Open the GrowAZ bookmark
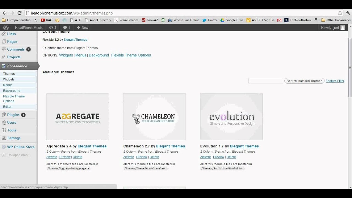 click(150, 20)
